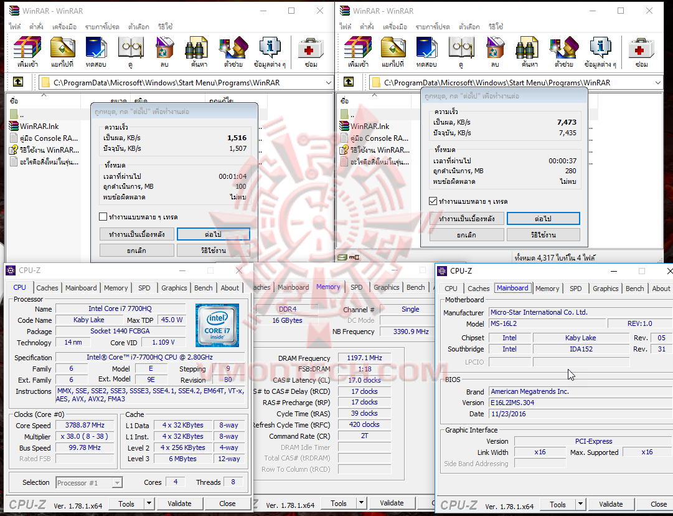
Task: Click the Core Speed value 3788.87 MHz
Action: pos(85,425)
